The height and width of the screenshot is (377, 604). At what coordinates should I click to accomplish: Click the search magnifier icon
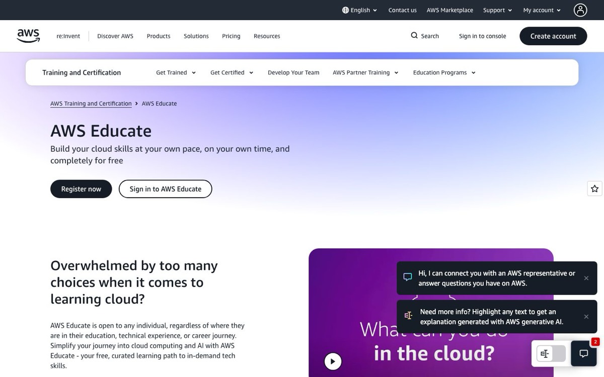[x=414, y=36]
